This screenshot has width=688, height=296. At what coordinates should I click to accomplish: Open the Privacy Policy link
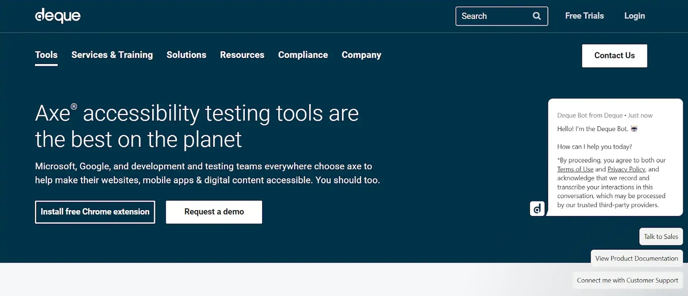[626, 169]
